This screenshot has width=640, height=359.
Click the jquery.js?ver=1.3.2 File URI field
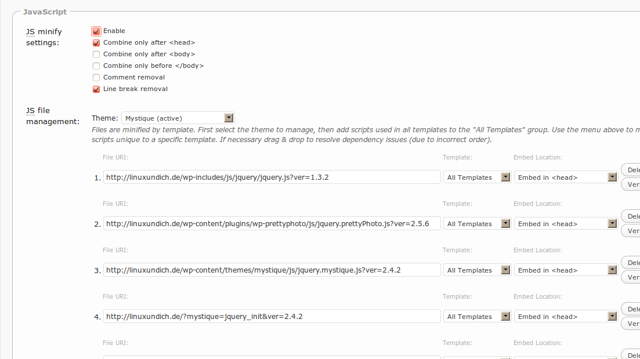(x=272, y=177)
